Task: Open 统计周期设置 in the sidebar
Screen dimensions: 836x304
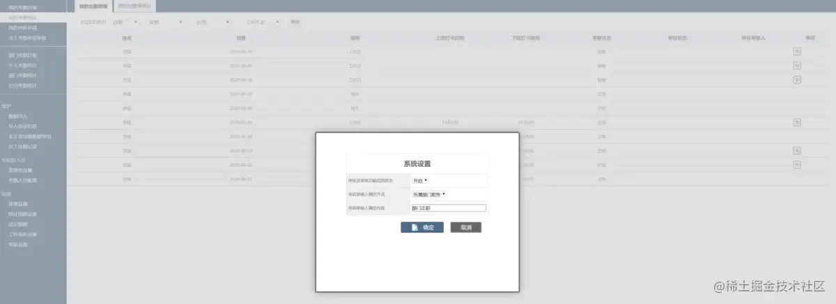Action: click(22, 214)
